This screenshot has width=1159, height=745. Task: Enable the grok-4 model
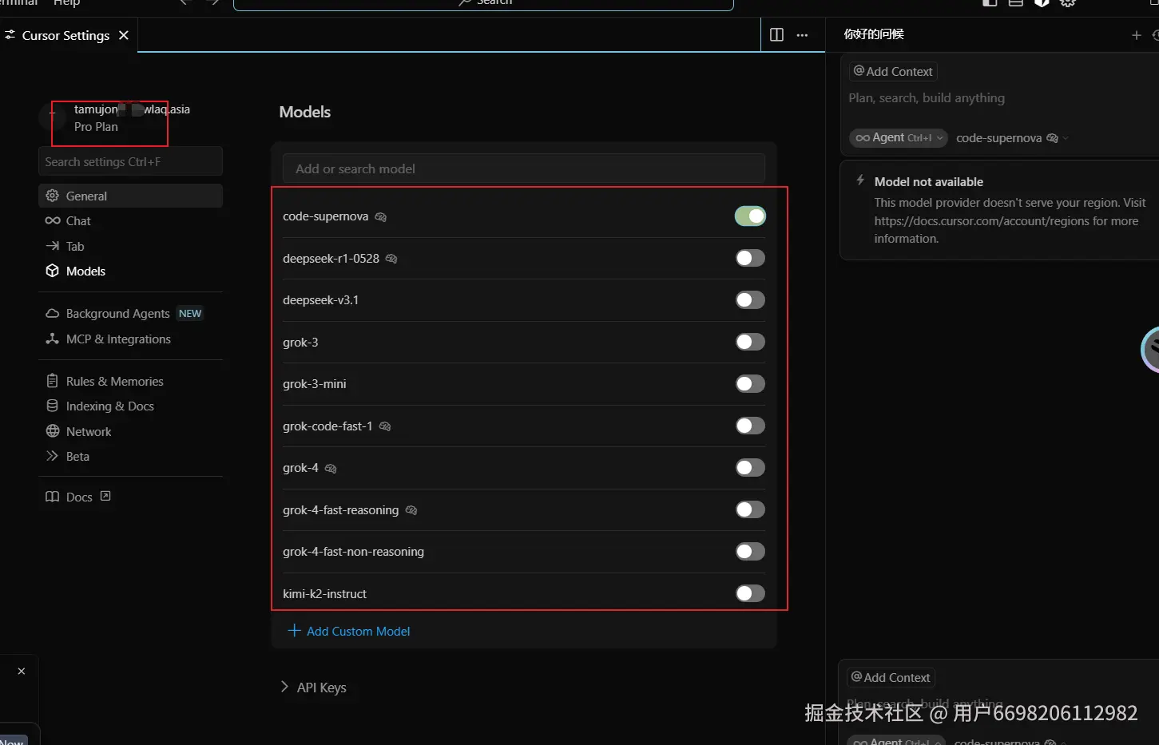(750, 467)
